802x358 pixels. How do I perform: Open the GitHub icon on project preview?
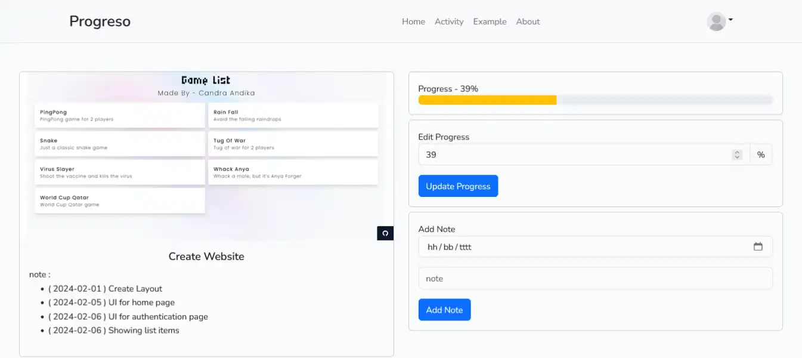pos(385,233)
